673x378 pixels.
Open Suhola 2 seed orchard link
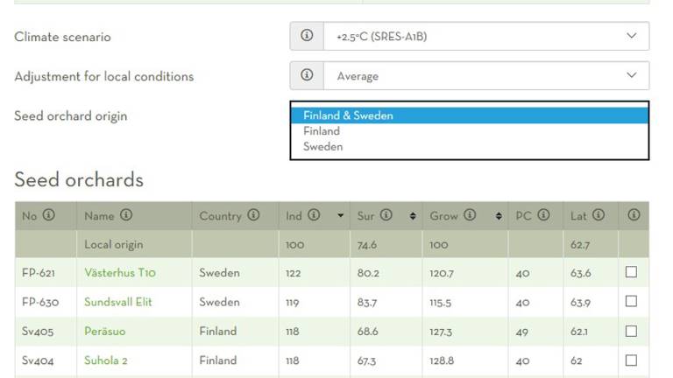[106, 360]
